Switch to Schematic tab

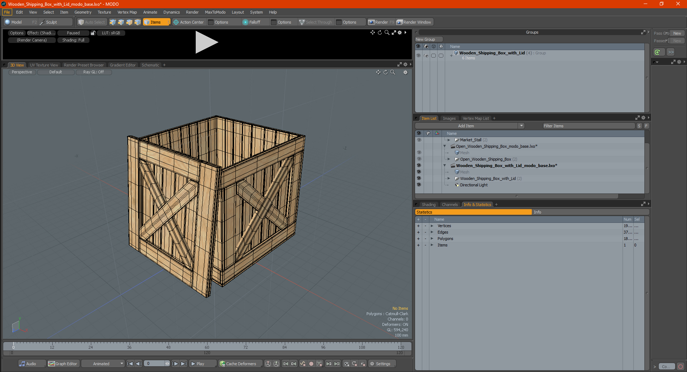(150, 65)
